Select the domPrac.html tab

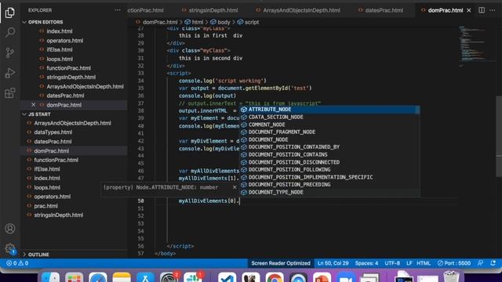click(x=446, y=10)
